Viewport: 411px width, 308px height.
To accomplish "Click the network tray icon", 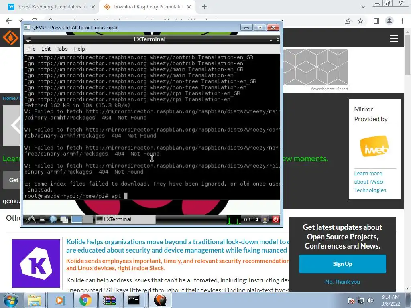I will pyautogui.click(x=361, y=300).
